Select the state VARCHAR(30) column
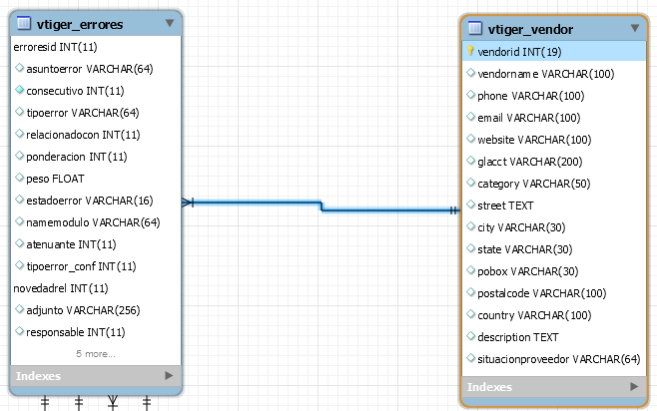Screen dimensions: 657x411 pyautogui.click(x=554, y=249)
